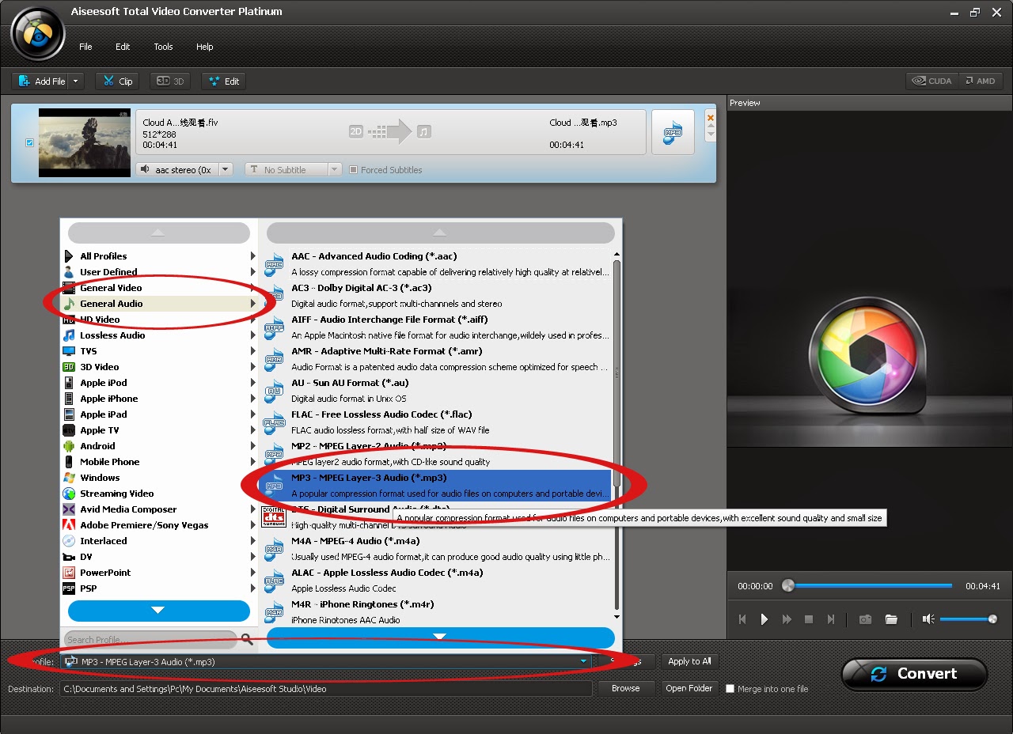Click the PSP icon
The height and width of the screenshot is (734, 1013).
(69, 588)
